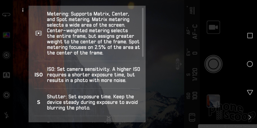
Task: Tap the round shutter capture button
Action: [213, 64]
